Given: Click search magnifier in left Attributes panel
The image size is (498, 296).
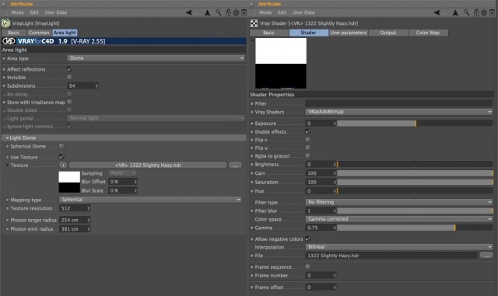Looking at the screenshot, I should click(219, 12).
